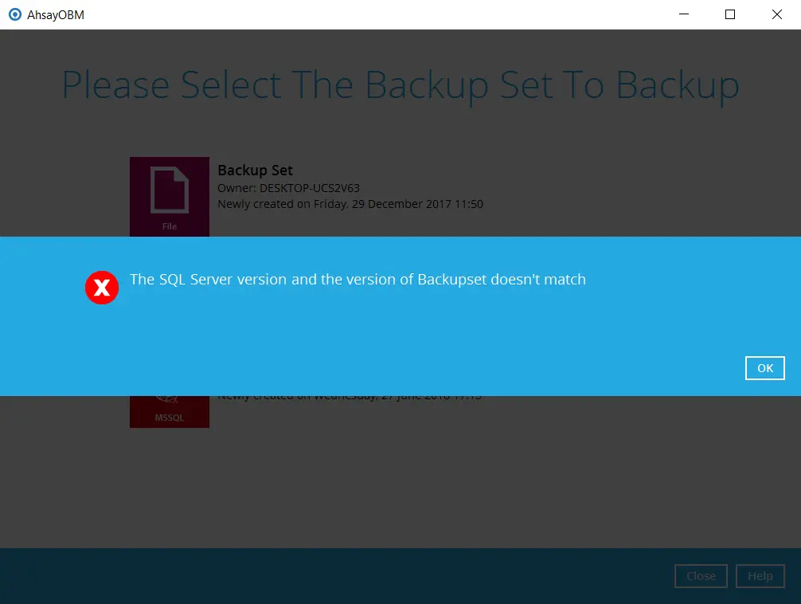801x604 pixels.
Task: Open Help from the bottom bar
Action: (x=760, y=576)
